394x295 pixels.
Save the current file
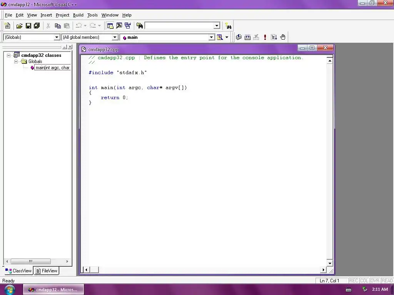point(28,26)
